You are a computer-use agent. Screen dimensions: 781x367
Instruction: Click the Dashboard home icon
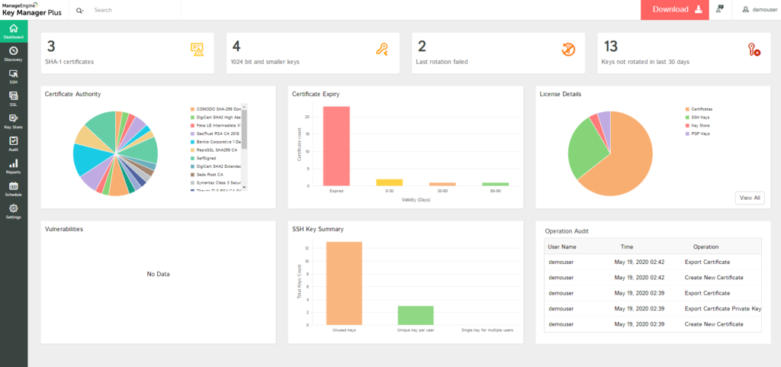[x=13, y=31]
